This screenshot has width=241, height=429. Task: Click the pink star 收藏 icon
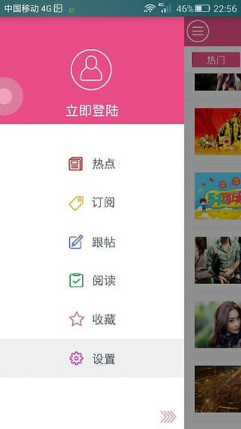[x=77, y=319]
